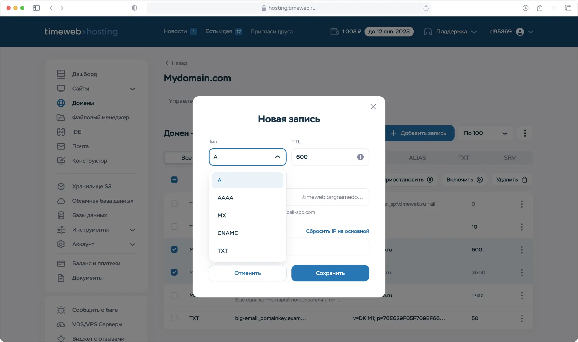Check the TXT record row checkbox
Screen dimensions: 578x342
(x=174, y=318)
